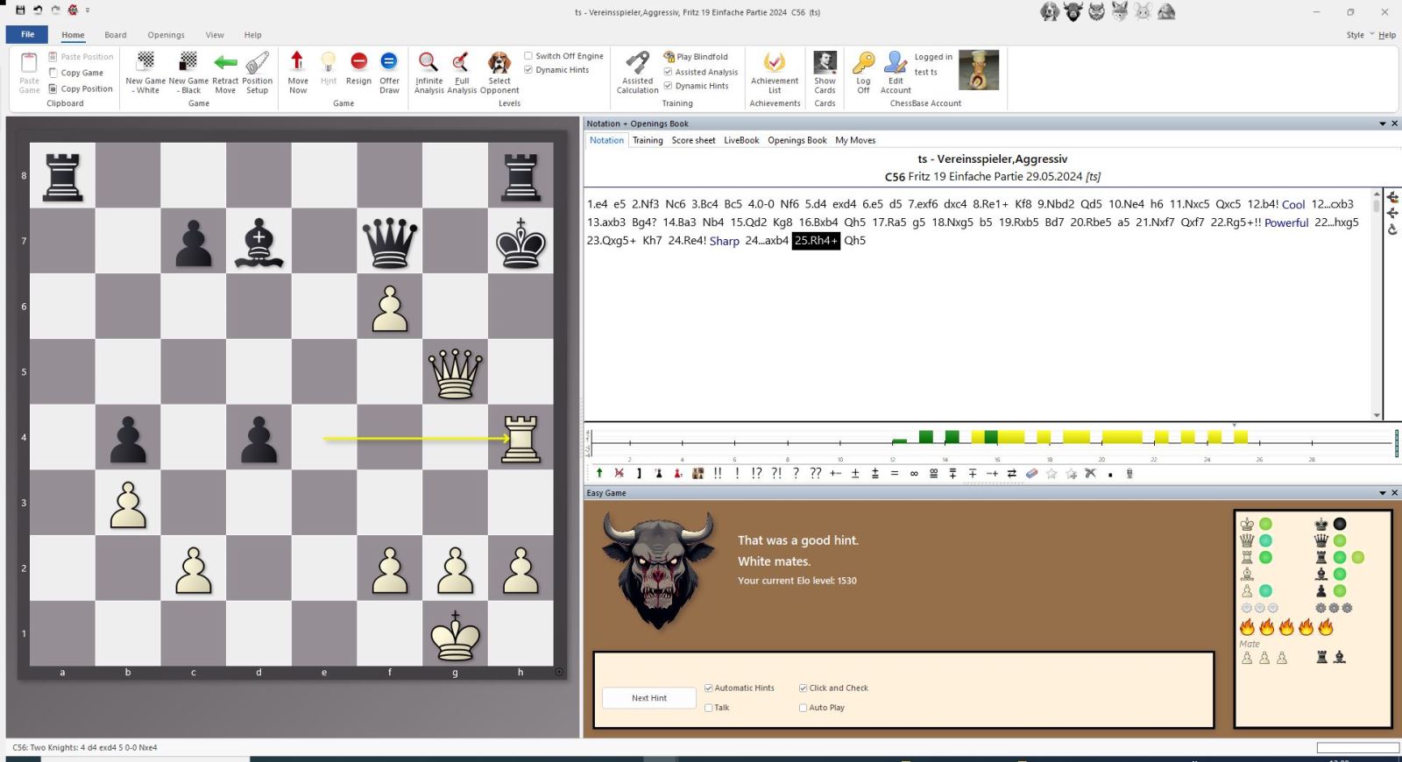The width and height of the screenshot is (1402, 762).
Task: Jump to move 24.Re4! in notation
Action: tap(686, 241)
